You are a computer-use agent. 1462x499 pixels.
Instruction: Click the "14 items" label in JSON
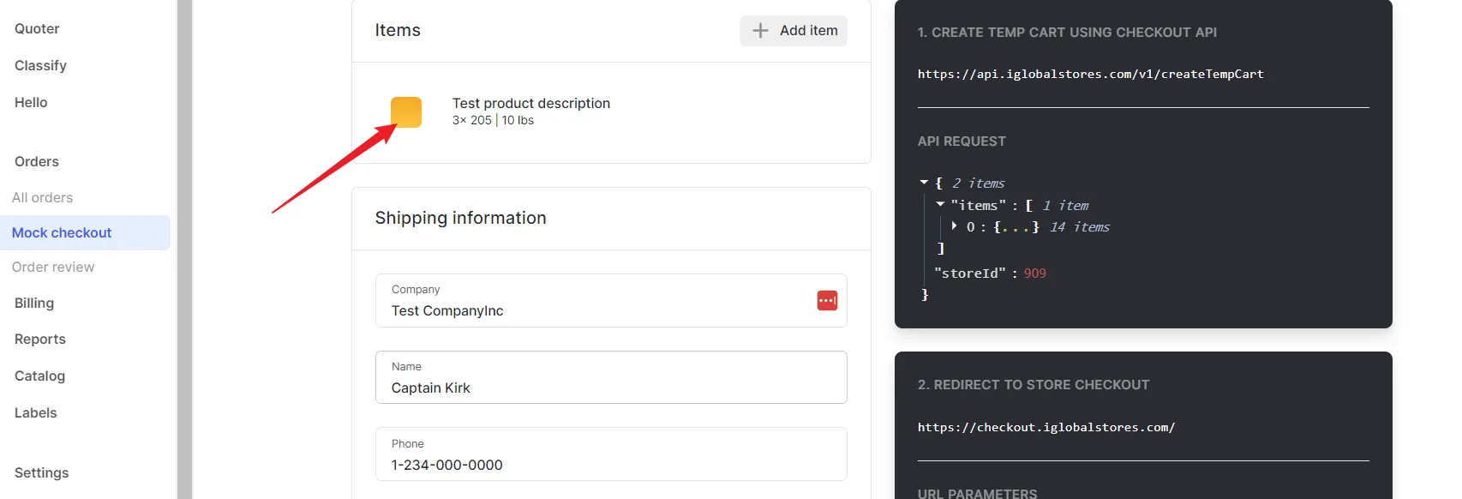[x=1080, y=226]
